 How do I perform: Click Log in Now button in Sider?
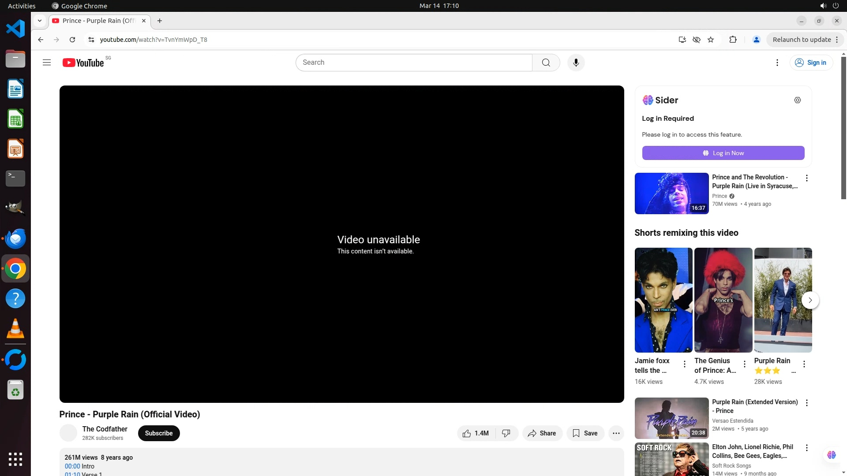pos(723,153)
